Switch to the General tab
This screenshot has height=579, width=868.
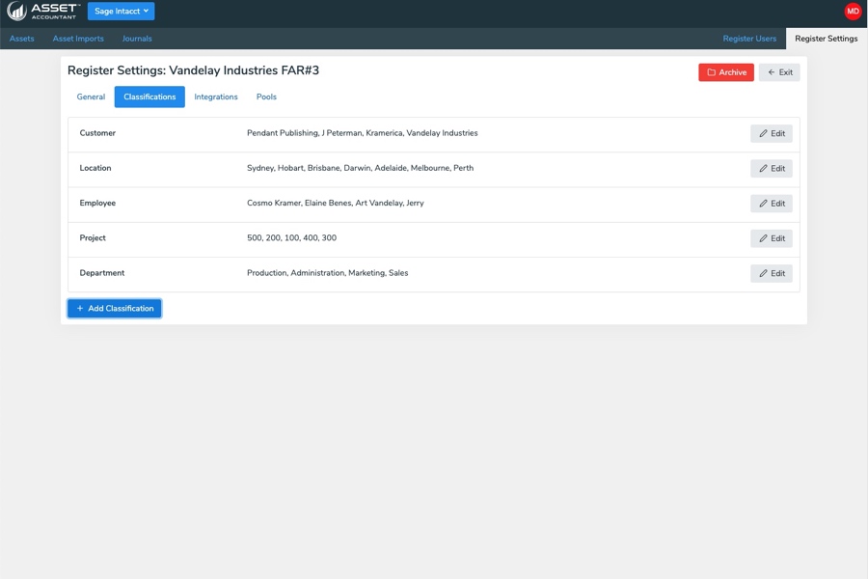tap(91, 97)
